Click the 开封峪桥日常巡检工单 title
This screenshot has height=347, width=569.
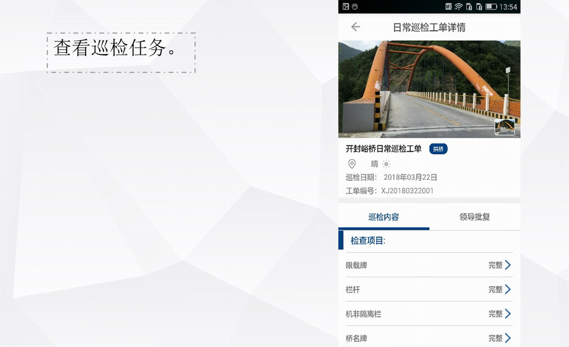(x=383, y=149)
